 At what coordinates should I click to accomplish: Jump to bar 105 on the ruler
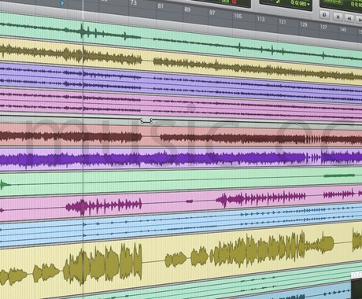coord(238,16)
